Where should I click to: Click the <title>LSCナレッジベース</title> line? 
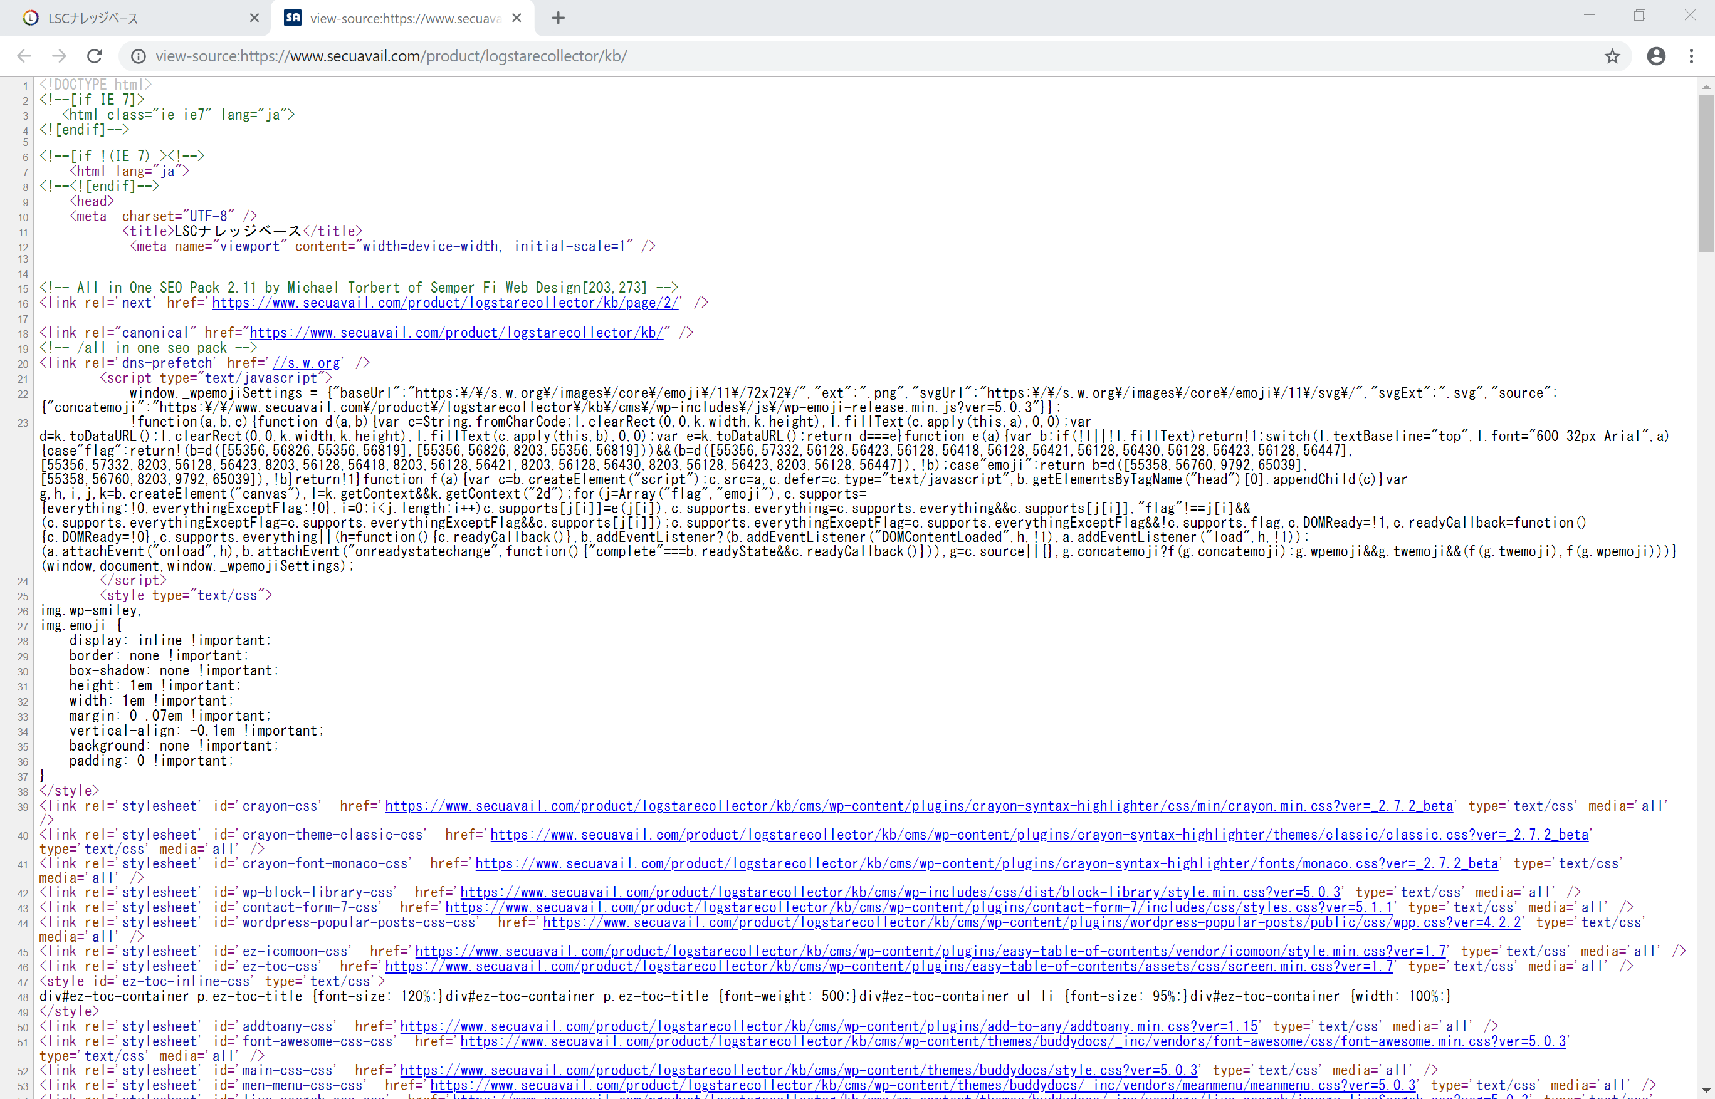click(x=242, y=231)
